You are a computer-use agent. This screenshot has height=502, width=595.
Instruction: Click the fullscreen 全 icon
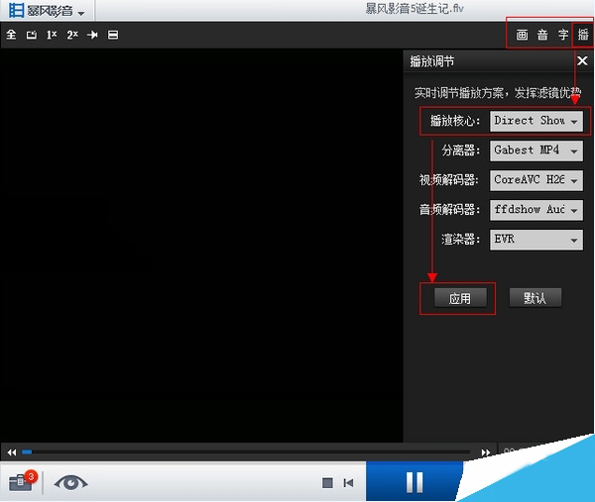click(x=11, y=35)
